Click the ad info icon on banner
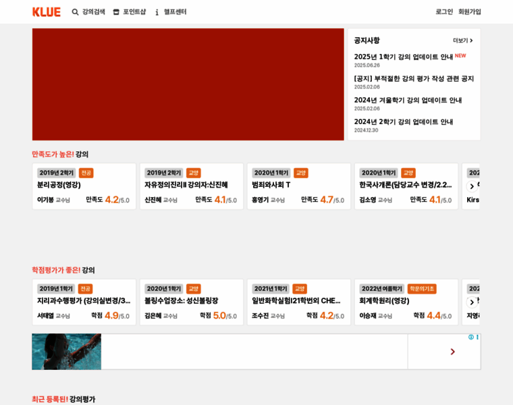513x405 pixels. (471, 337)
